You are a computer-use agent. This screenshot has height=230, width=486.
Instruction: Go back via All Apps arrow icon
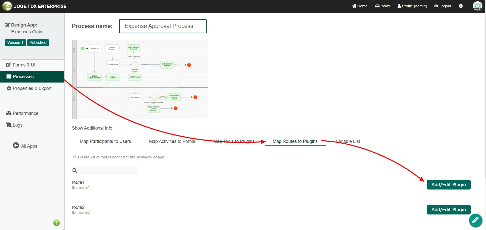(16, 145)
